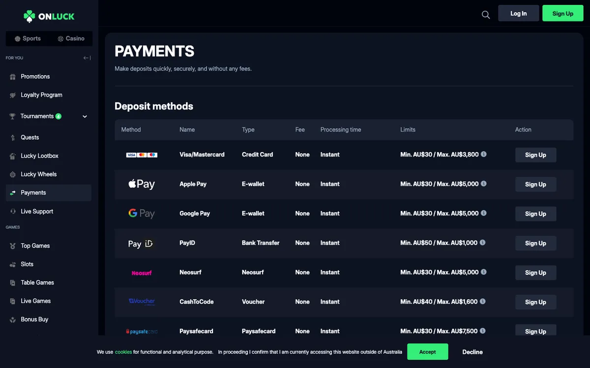This screenshot has height=368, width=590.
Task: Click the Quests icon in sidebar
Action: pos(13,138)
